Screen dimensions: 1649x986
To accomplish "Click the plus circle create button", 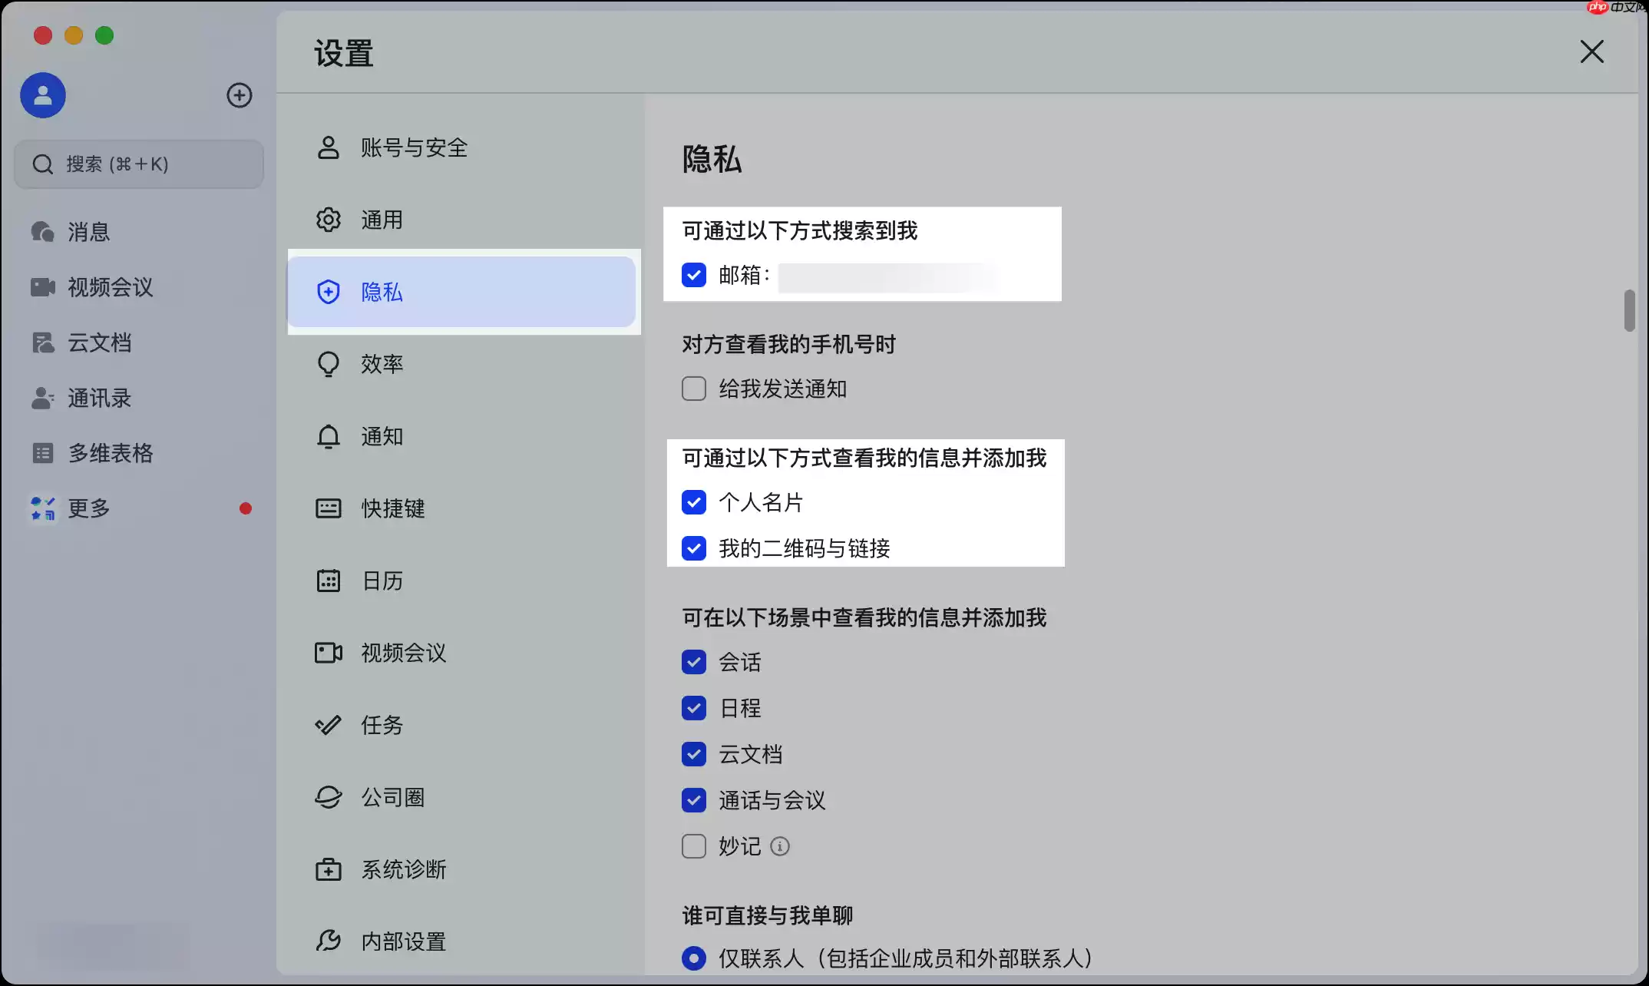I will point(240,95).
